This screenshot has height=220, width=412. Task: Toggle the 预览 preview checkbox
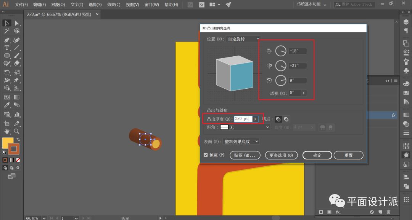[x=206, y=155]
